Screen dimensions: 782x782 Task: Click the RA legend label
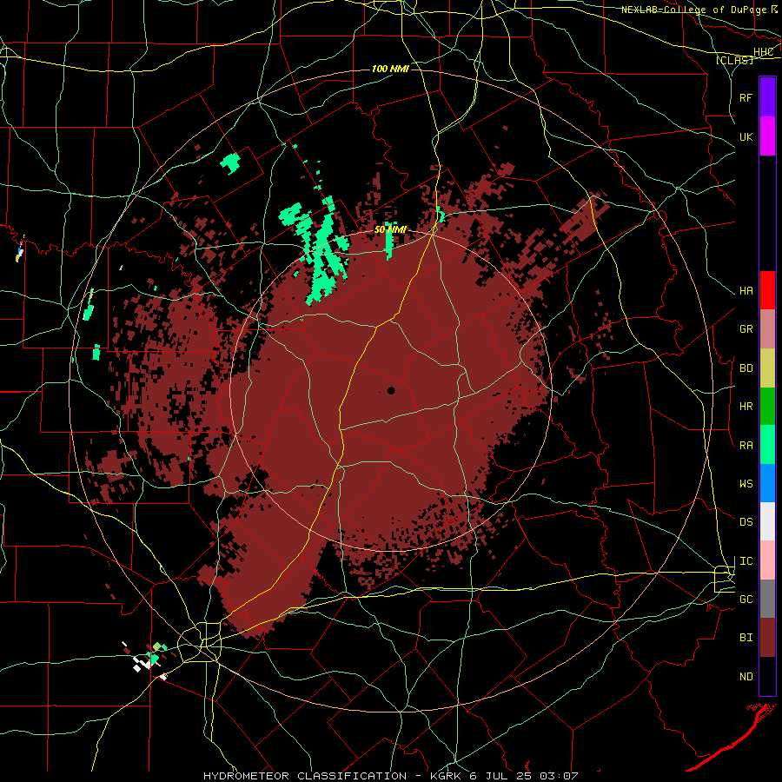coord(746,446)
